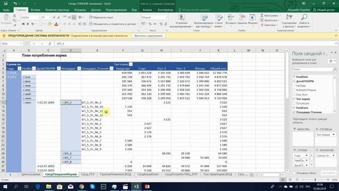Open the Свод_ПГУ sheet tab
The image size is (339, 191).
pyautogui.click(x=88, y=175)
